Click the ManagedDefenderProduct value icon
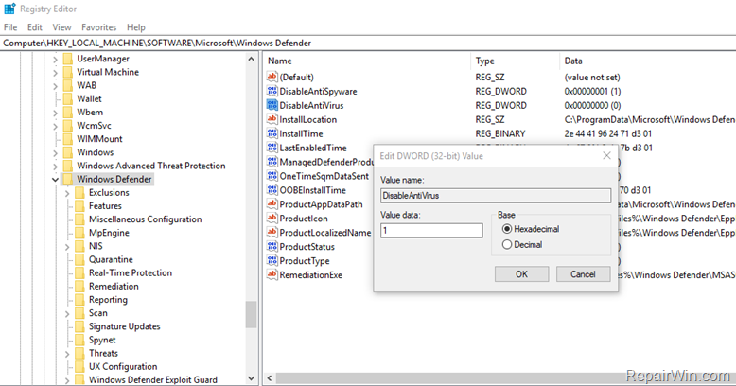The width and height of the screenshot is (736, 386). pos(272,162)
